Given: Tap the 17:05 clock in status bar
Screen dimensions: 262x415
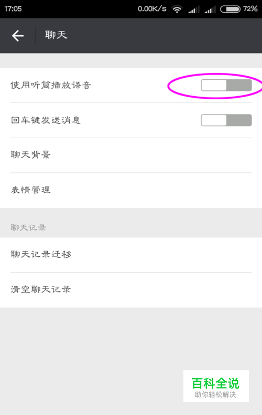Looking at the screenshot, I should tap(13, 9).
